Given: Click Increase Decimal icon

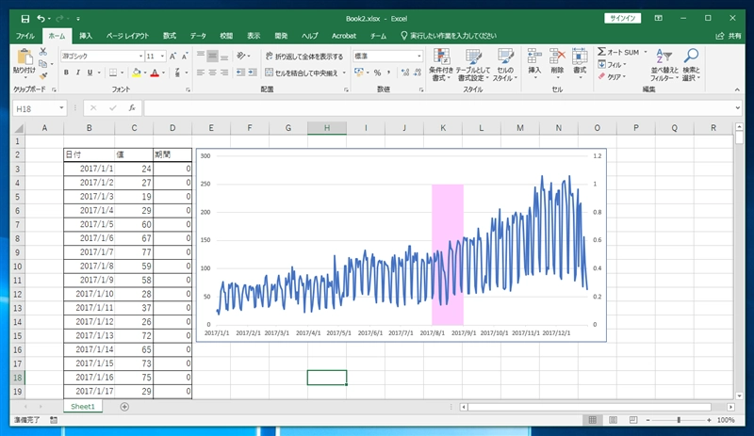Looking at the screenshot, I should point(405,73).
